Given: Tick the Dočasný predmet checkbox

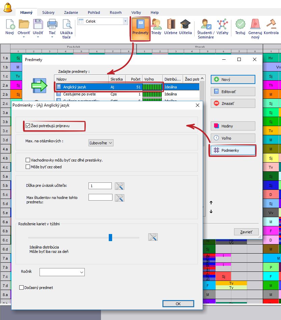Looking at the screenshot, I should (22, 288).
